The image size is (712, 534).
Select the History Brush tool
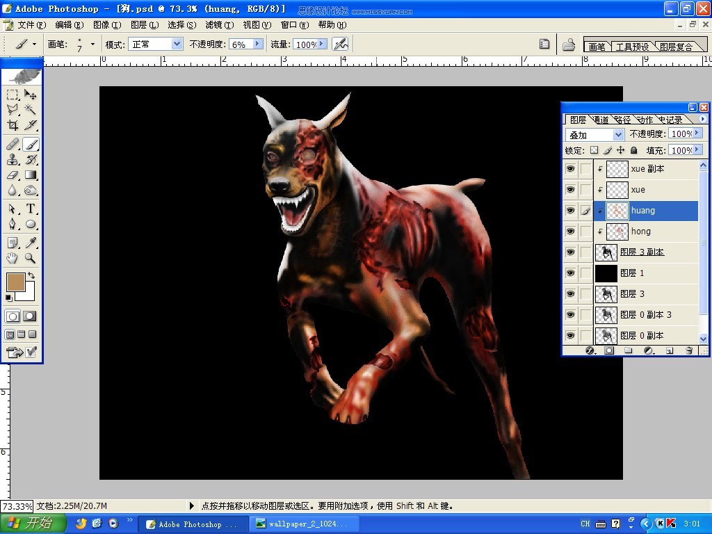coord(31,159)
